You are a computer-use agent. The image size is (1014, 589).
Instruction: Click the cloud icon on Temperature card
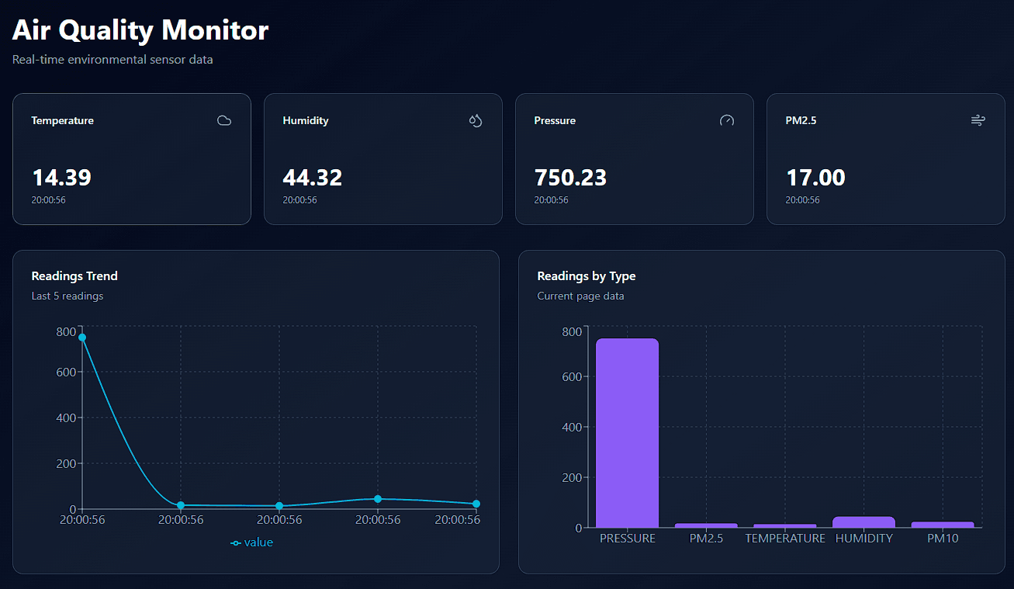pyautogui.click(x=224, y=120)
